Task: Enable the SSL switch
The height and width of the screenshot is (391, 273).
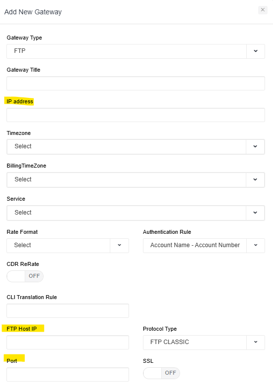Action: 161,373
